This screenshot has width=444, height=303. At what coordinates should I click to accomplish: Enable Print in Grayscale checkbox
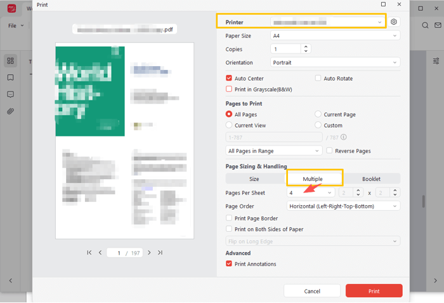pos(229,89)
